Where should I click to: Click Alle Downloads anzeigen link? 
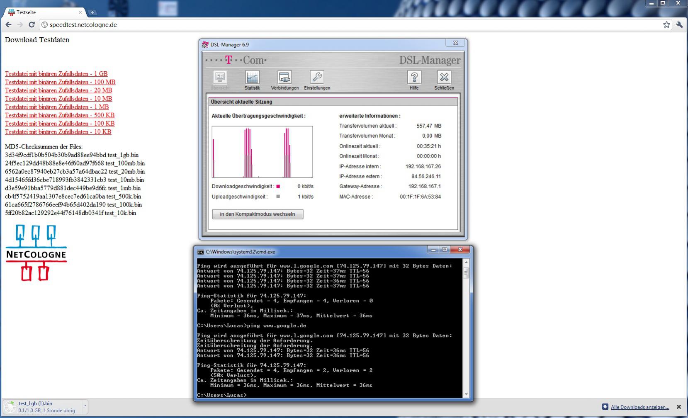tap(640, 407)
